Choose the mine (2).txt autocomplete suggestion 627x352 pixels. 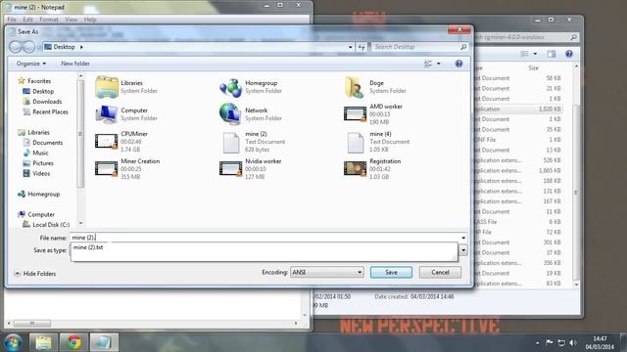(88, 247)
